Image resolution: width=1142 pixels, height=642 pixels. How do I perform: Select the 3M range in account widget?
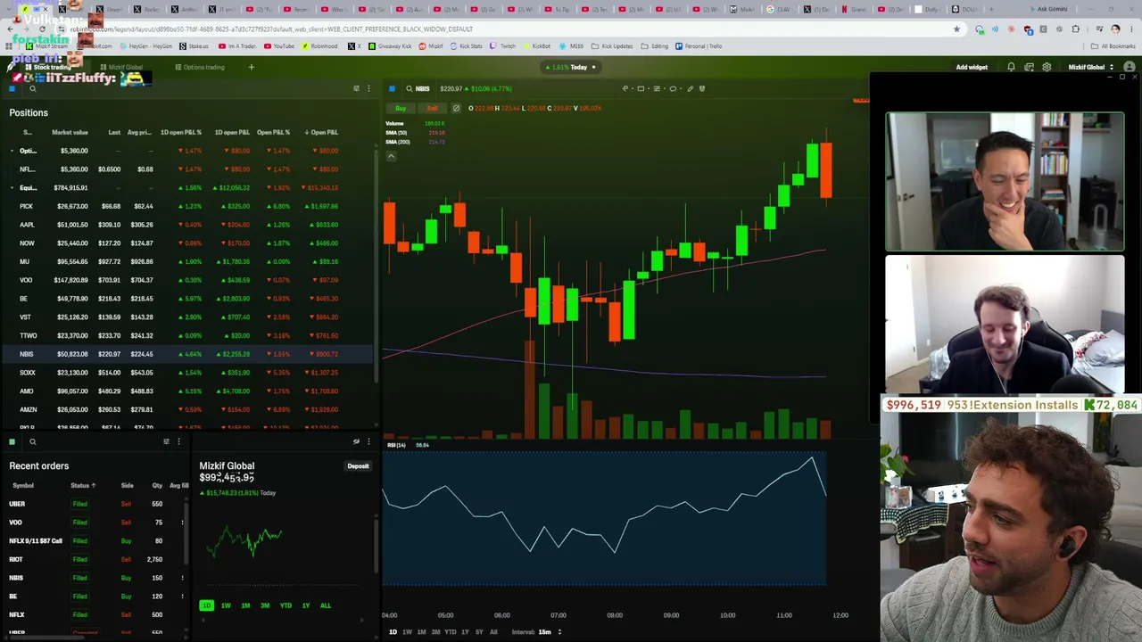pyautogui.click(x=265, y=605)
